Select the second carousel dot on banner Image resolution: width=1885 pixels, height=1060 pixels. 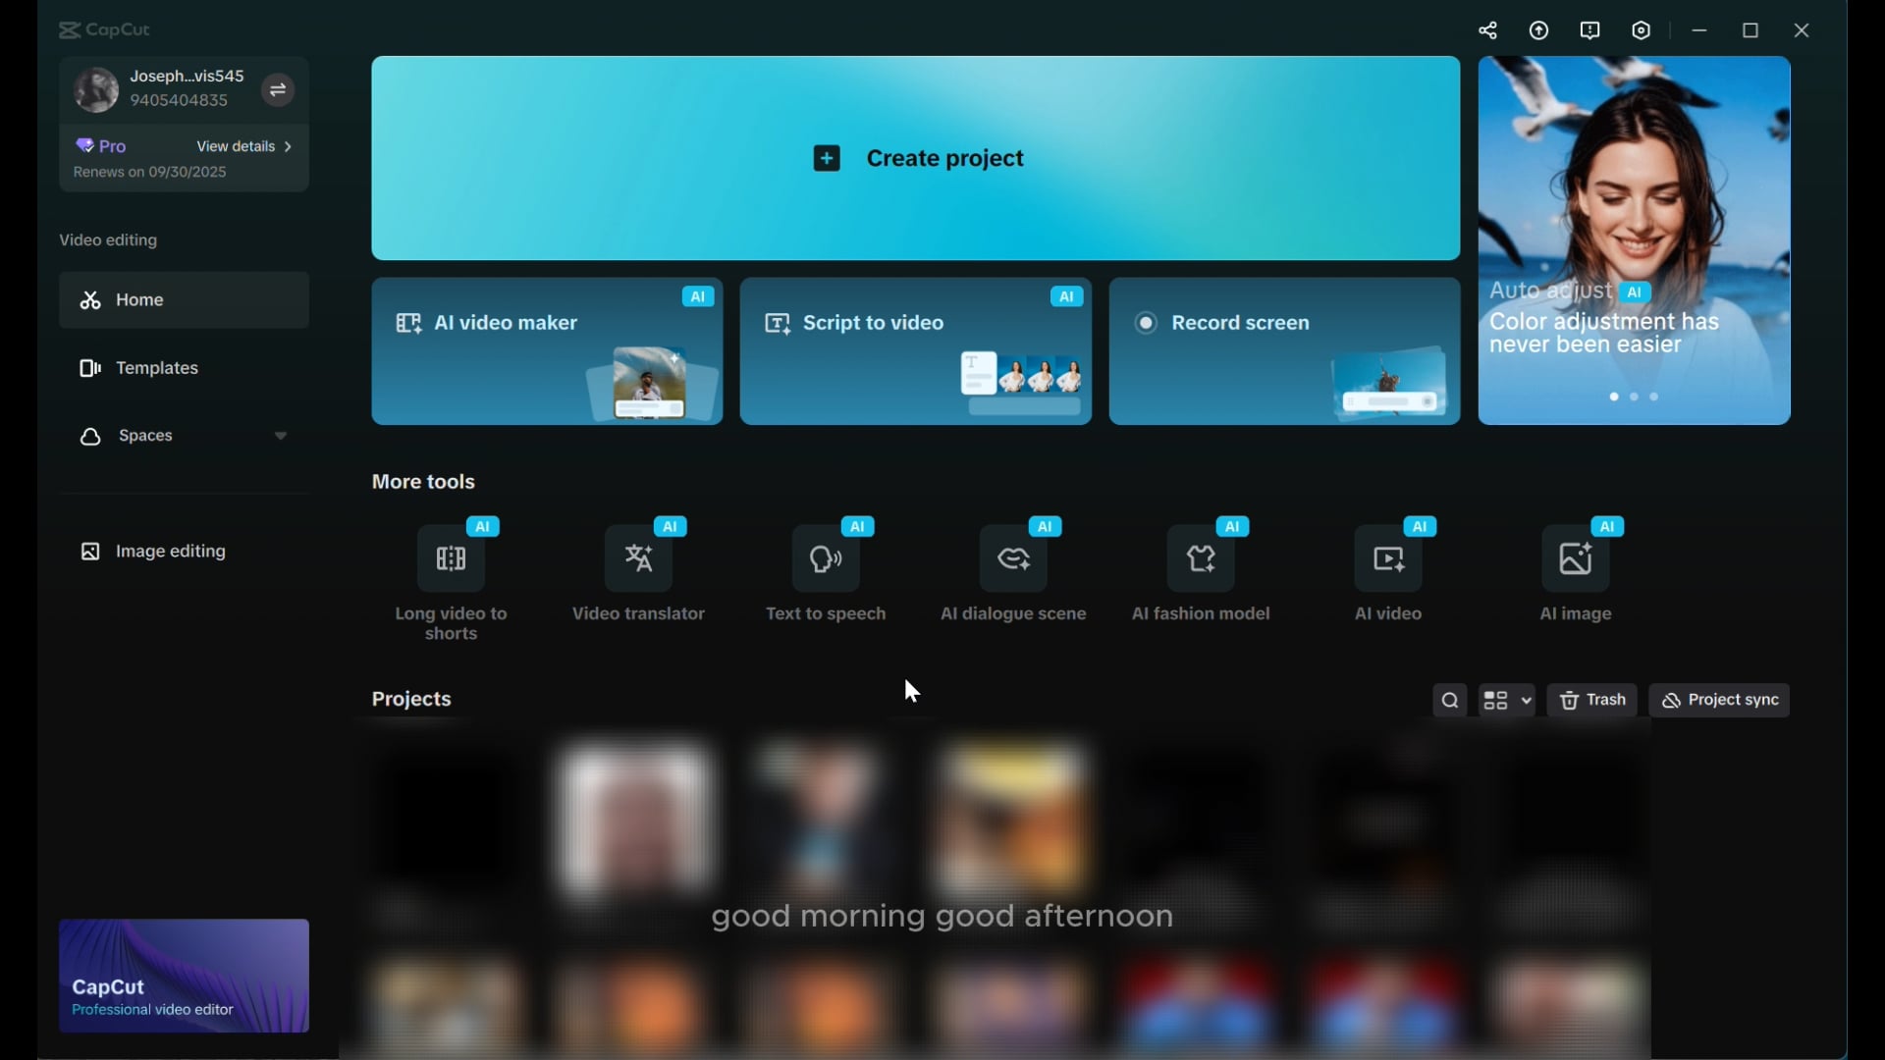click(x=1635, y=397)
